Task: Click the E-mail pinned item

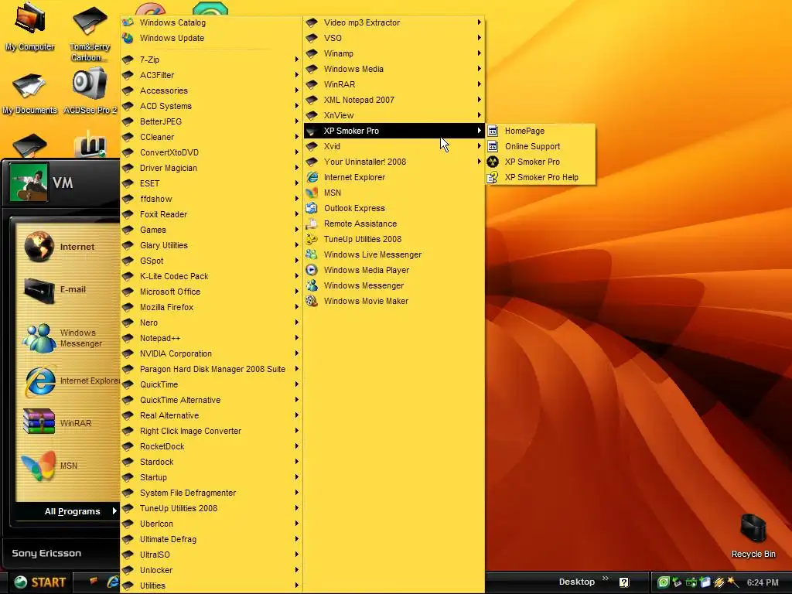Action: point(68,289)
